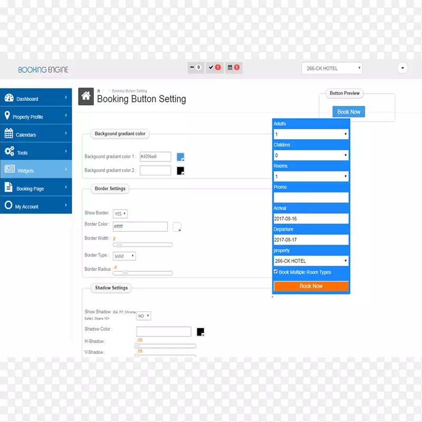This screenshot has height=422, width=422.
Task: Open the black Shadow Color swatch
Action: click(200, 332)
